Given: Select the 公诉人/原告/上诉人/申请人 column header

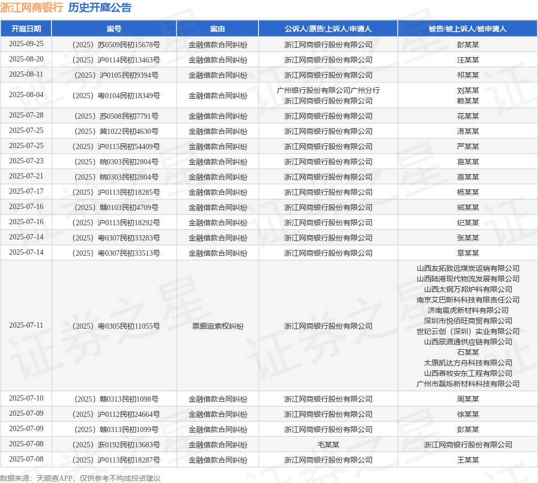Looking at the screenshot, I should pyautogui.click(x=328, y=29).
